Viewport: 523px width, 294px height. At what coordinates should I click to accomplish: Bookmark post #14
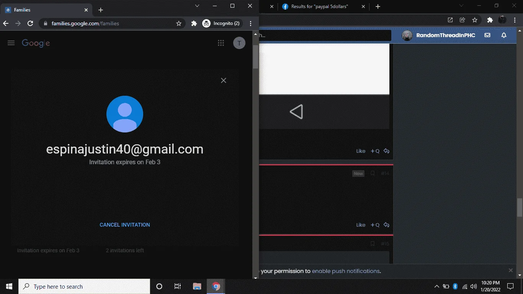point(373,173)
